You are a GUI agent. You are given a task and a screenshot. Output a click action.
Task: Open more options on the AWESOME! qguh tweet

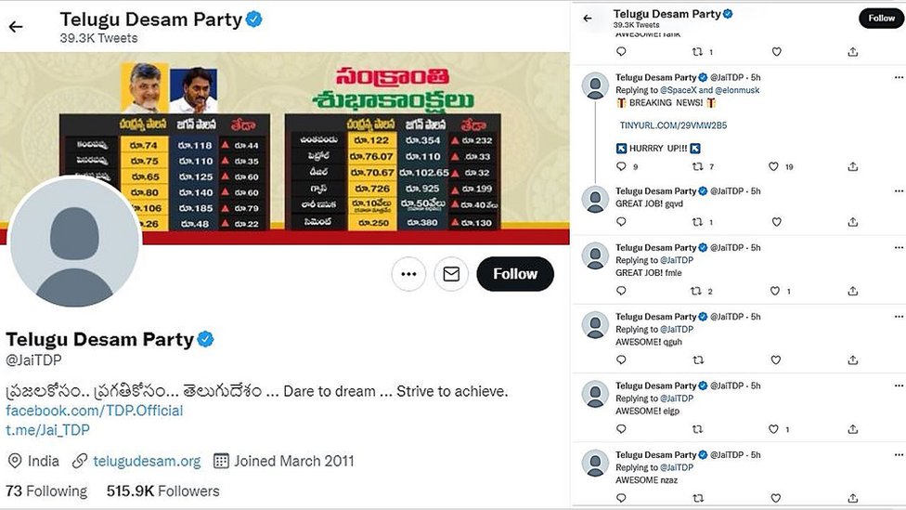[898, 317]
